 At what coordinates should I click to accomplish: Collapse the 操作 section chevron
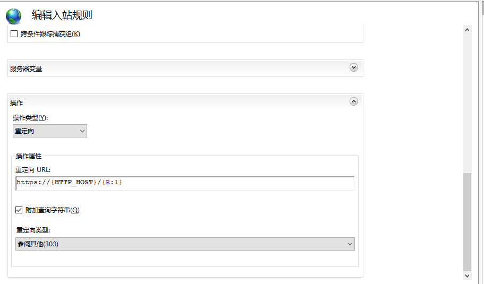(x=354, y=101)
